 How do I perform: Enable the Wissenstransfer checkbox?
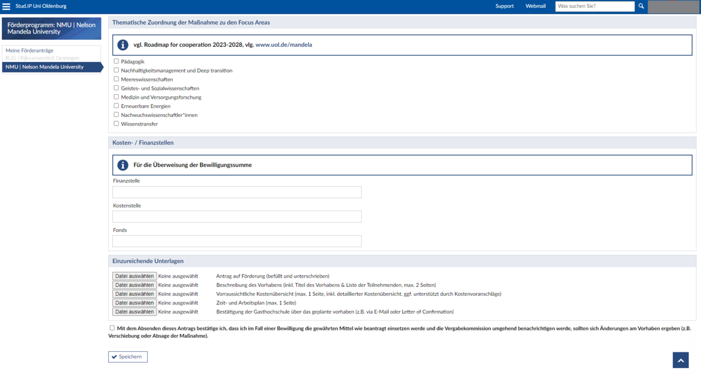coord(115,123)
